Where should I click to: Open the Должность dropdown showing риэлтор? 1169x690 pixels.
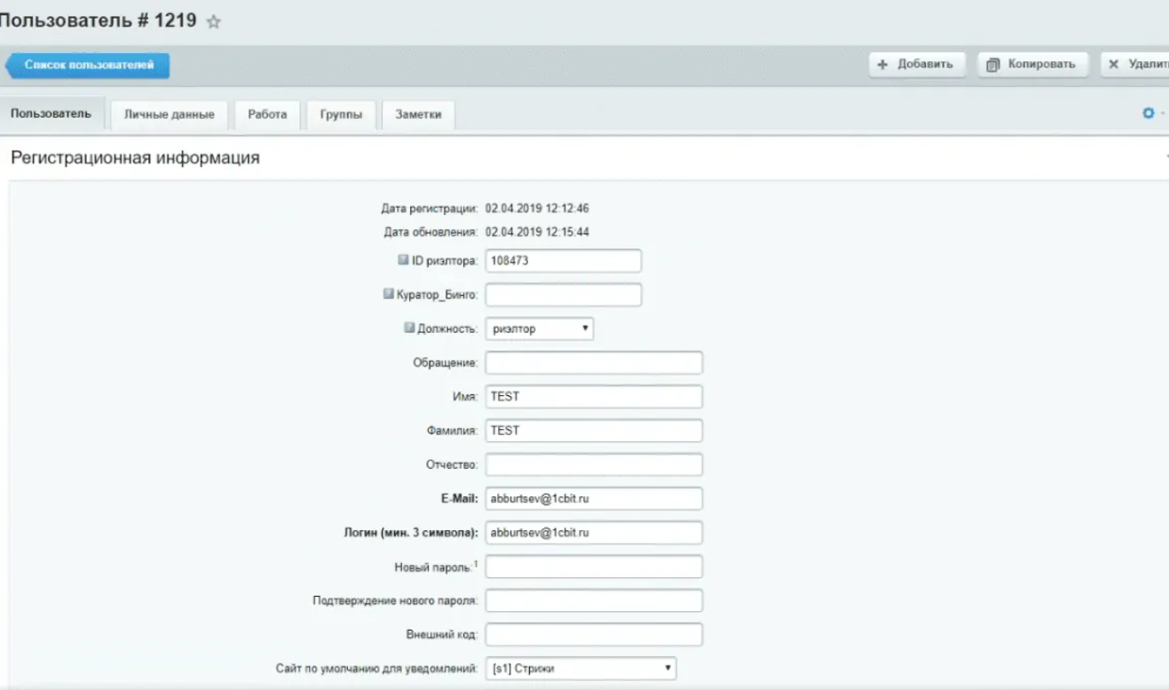pos(539,329)
